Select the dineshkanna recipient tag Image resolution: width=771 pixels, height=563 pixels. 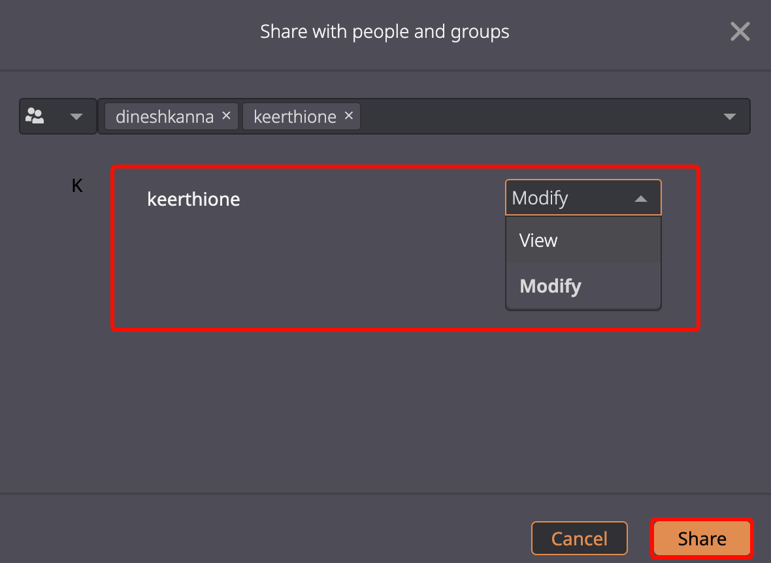pos(172,116)
